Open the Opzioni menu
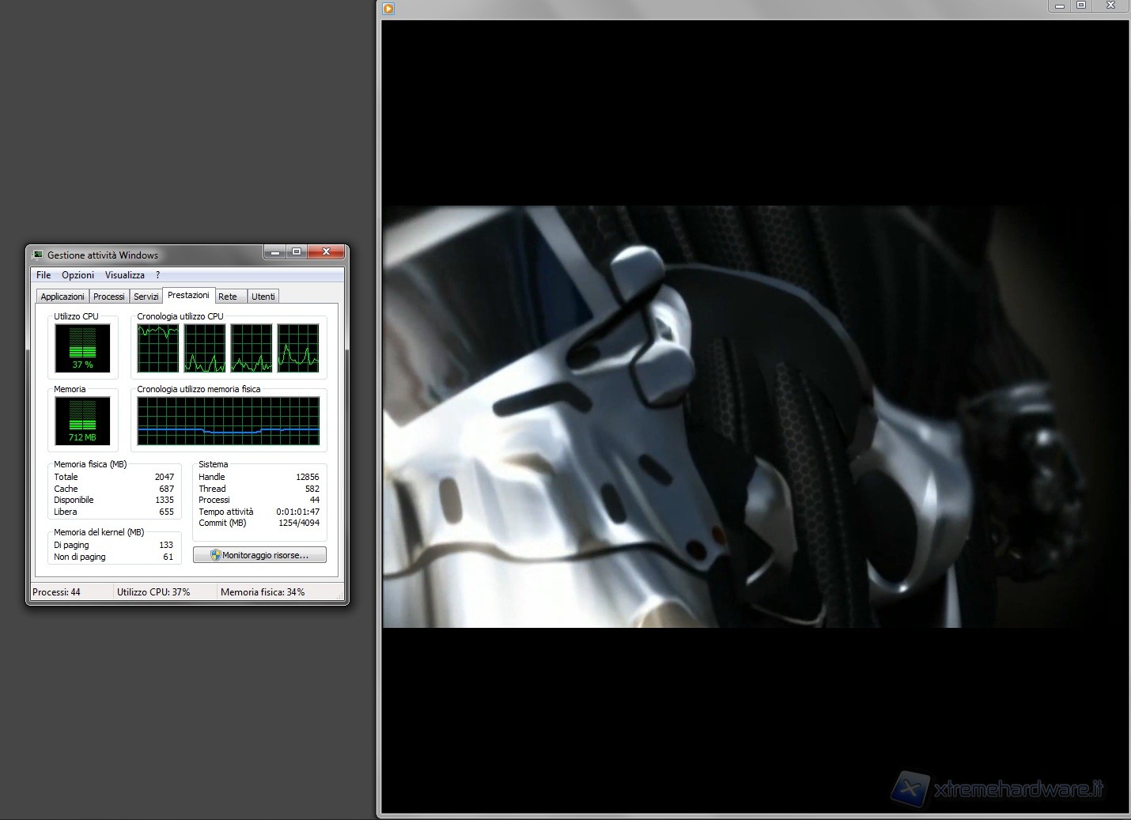This screenshot has width=1131, height=820. coord(78,275)
